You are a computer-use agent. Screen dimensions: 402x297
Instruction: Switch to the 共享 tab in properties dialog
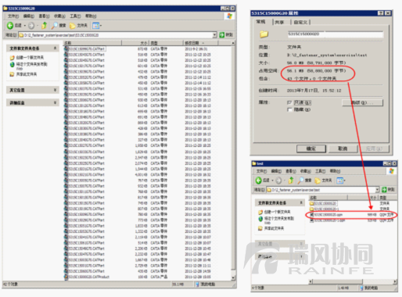(x=279, y=23)
